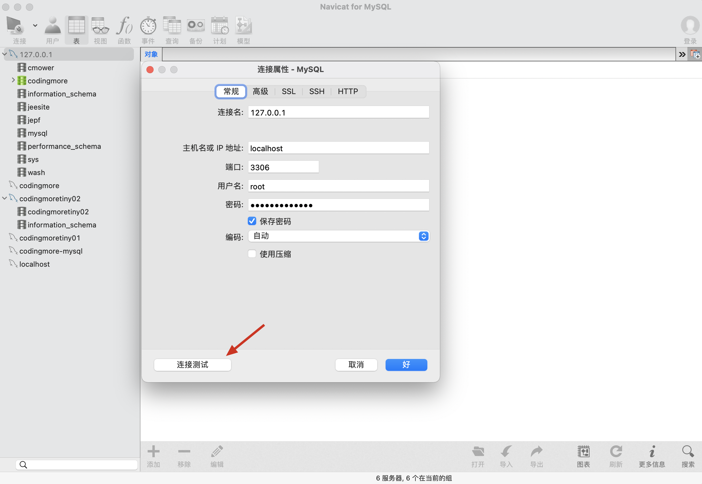This screenshot has width=702, height=484.
Task: Select the 函数 (Function) toolbar icon
Action: [124, 26]
